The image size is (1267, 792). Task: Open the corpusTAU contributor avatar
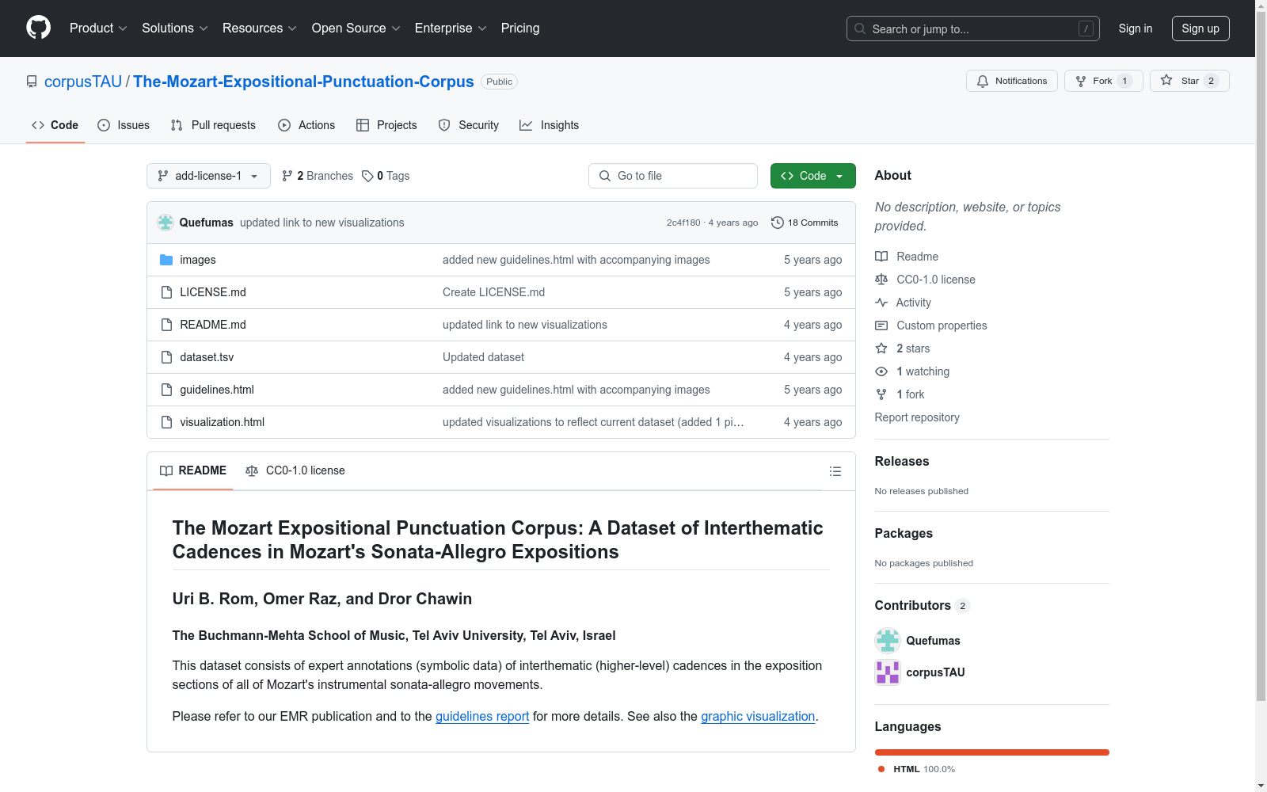click(x=888, y=672)
